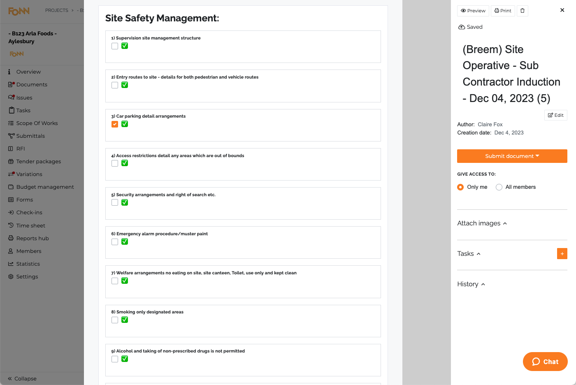
Task: Tick the Smoking only designated areas checkbox
Action: pyautogui.click(x=115, y=320)
